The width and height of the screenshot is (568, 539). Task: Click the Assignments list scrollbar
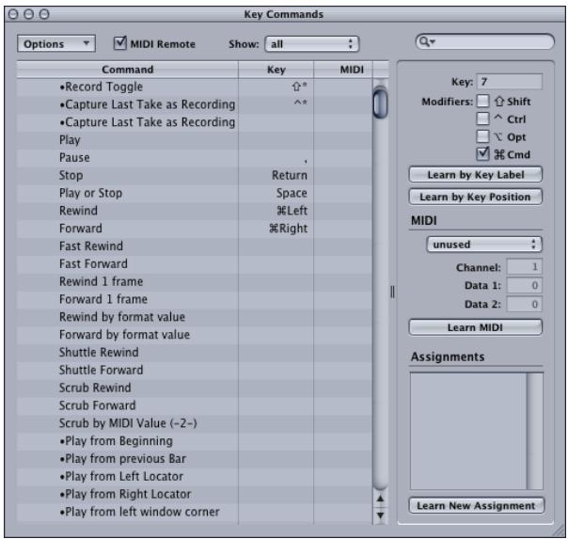(x=535, y=431)
